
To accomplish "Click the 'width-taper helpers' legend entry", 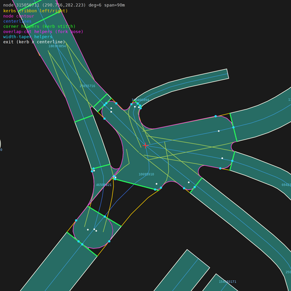I will 27,37.
